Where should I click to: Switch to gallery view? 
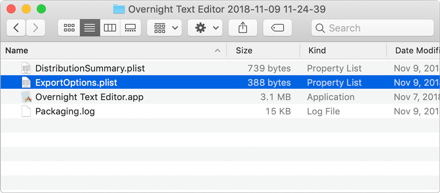131,28
